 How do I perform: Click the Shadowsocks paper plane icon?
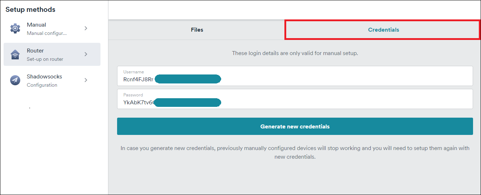pos(15,80)
